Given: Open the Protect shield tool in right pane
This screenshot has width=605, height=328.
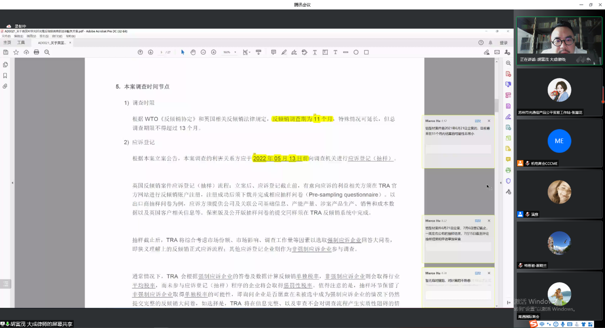Looking at the screenshot, I should click(508, 181).
